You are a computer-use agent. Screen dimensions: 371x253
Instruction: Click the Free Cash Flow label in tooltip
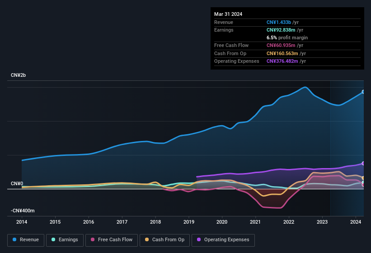(231, 45)
